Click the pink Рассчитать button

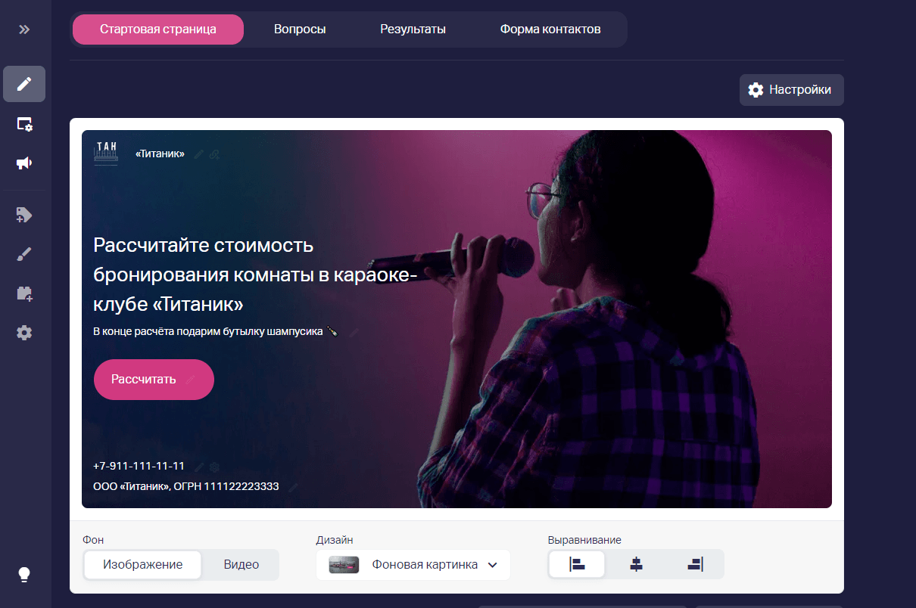(154, 380)
